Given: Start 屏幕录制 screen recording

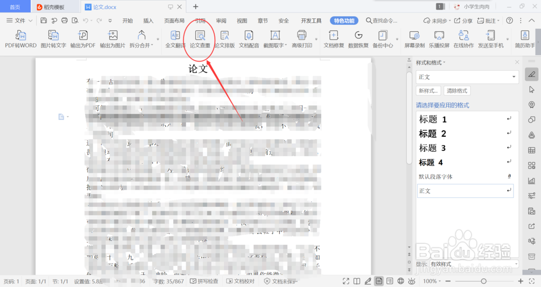Looking at the screenshot, I should (414, 39).
